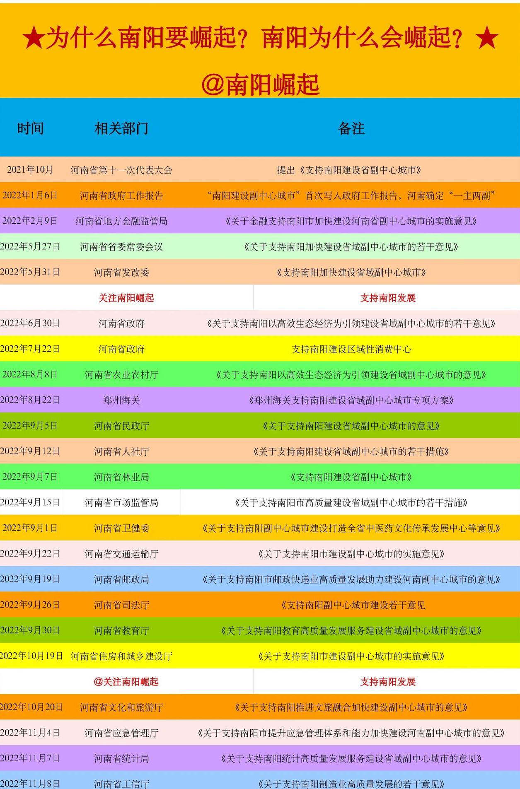The height and width of the screenshot is (789, 520).
Task: Select "河南省卫健委" cell
Action: [121, 529]
